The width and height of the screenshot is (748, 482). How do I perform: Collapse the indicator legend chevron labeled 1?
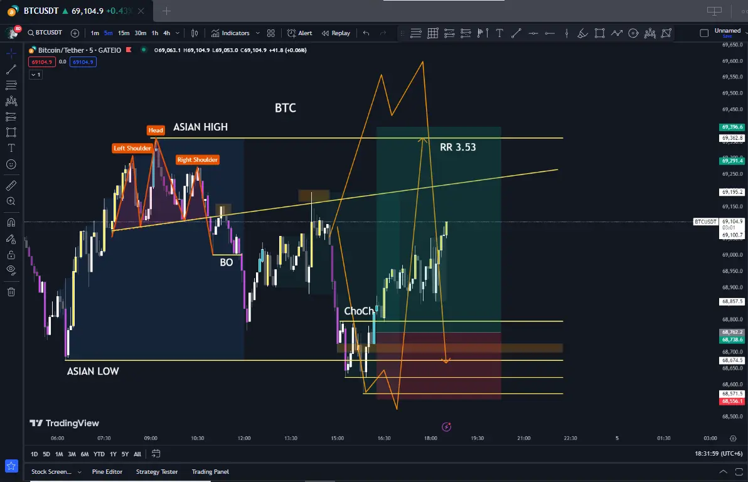coord(36,75)
